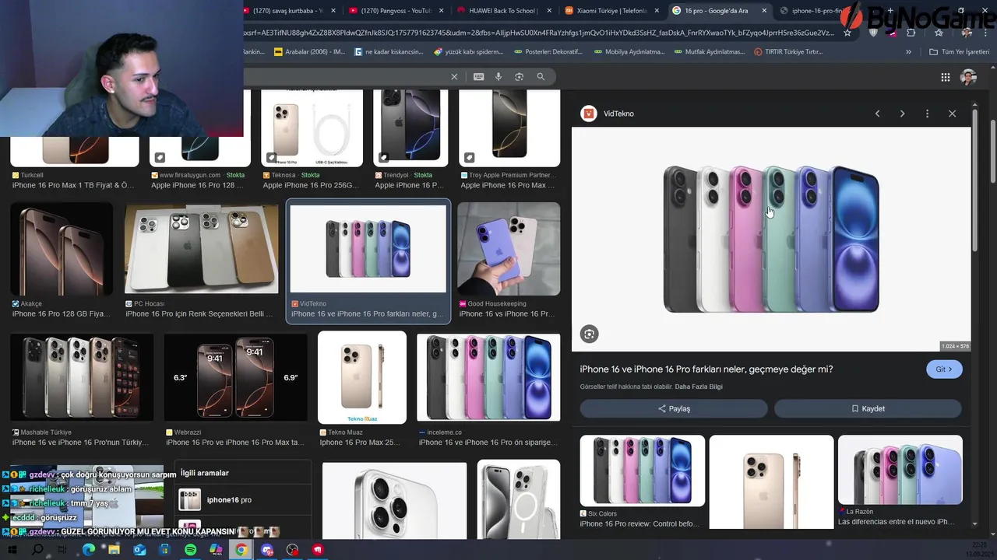This screenshot has height=560, width=997.
Task: Open Arabalar (2006) bookmark
Action: pos(309,52)
